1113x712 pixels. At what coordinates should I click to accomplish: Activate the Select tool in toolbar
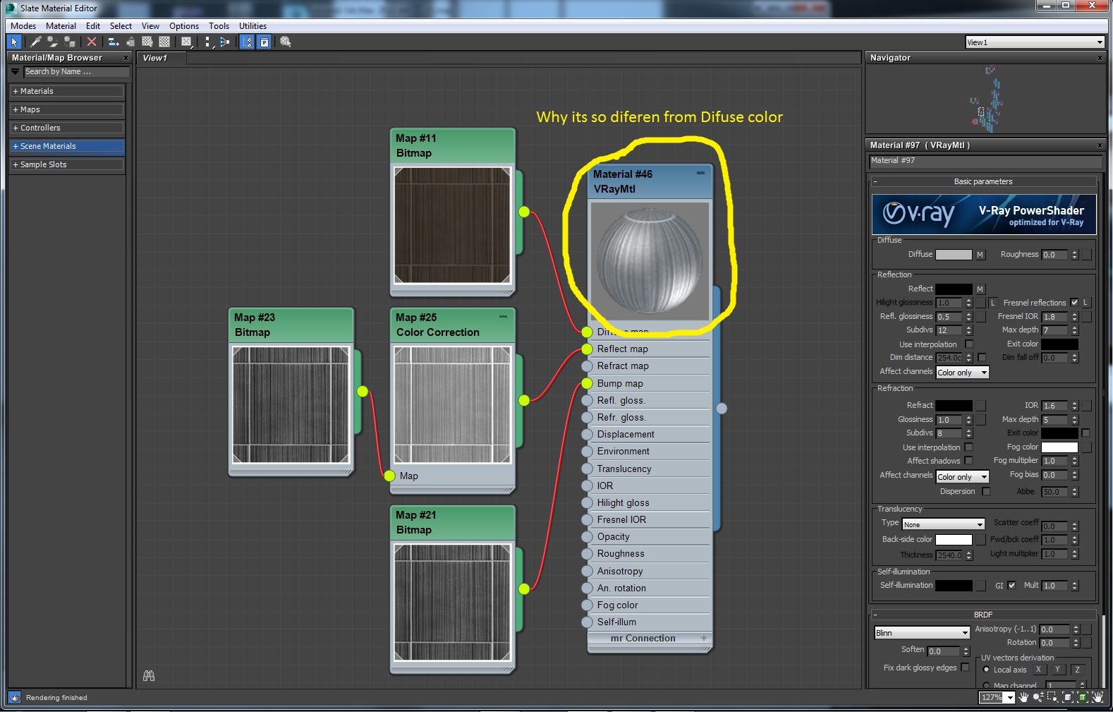14,42
